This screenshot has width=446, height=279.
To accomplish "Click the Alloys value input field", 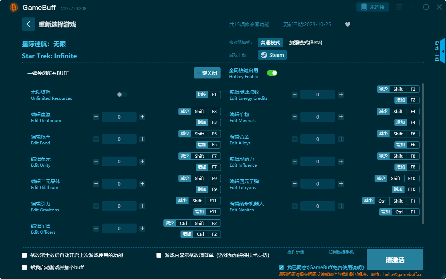I will (x=318, y=139).
